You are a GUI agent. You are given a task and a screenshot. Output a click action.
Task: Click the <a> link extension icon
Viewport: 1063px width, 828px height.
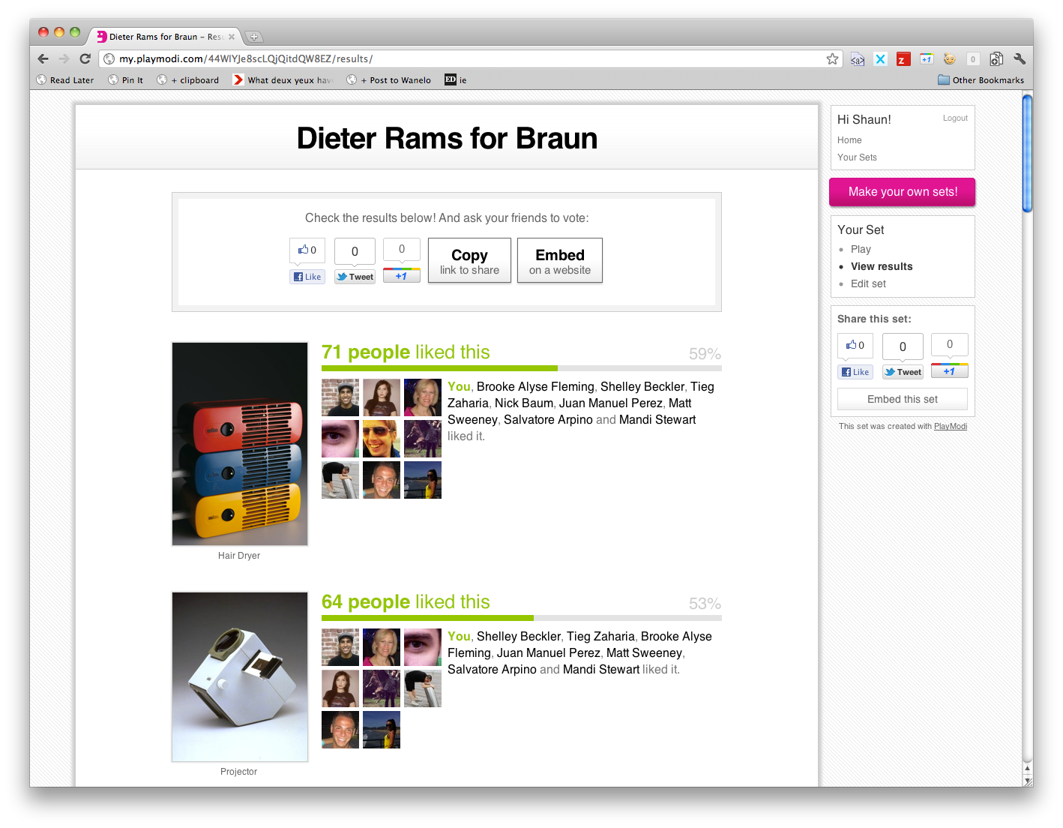point(858,58)
